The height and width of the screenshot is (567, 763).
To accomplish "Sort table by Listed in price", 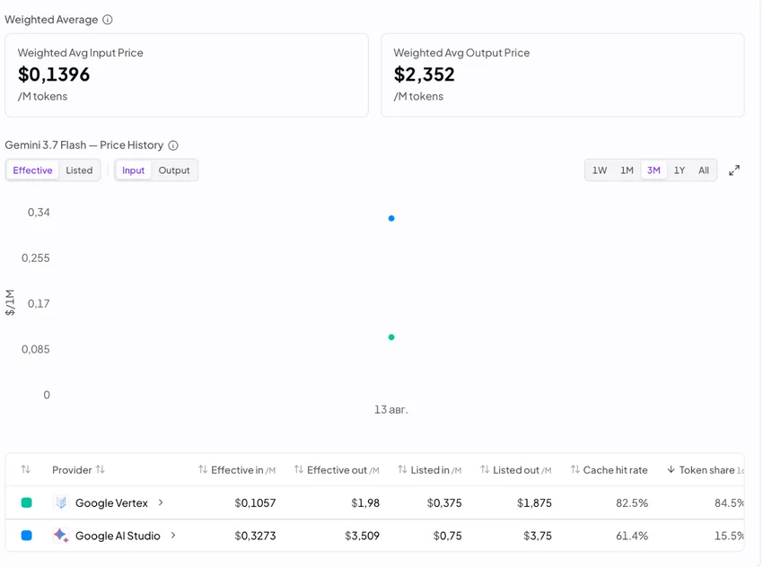I will pyautogui.click(x=430, y=470).
